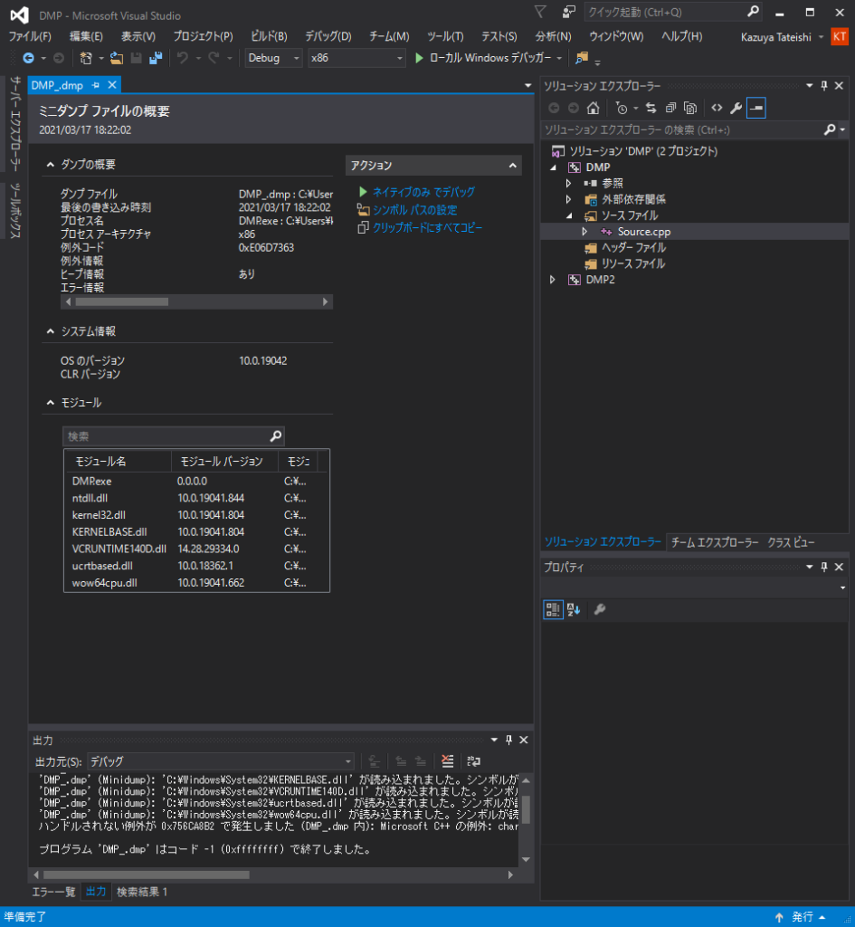Open the デバッグ(D) menu
The image size is (855, 927).
pyautogui.click(x=328, y=36)
